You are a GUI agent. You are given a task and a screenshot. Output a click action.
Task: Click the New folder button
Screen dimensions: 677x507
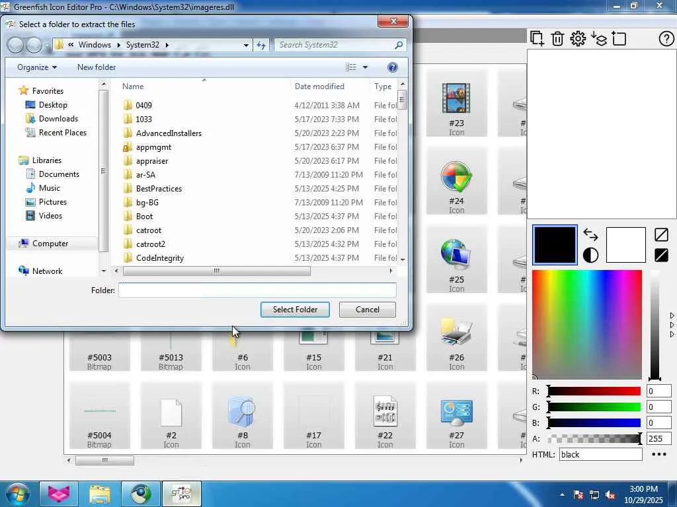tap(97, 67)
